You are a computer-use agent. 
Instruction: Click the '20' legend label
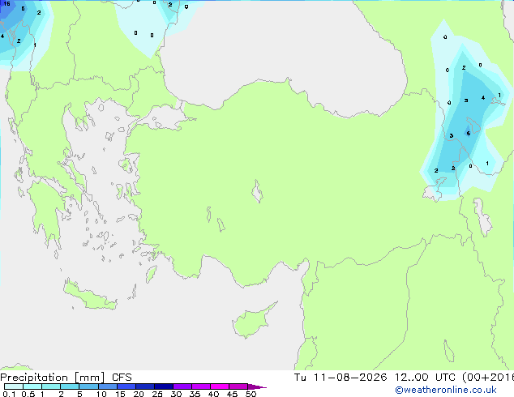coord(139,394)
